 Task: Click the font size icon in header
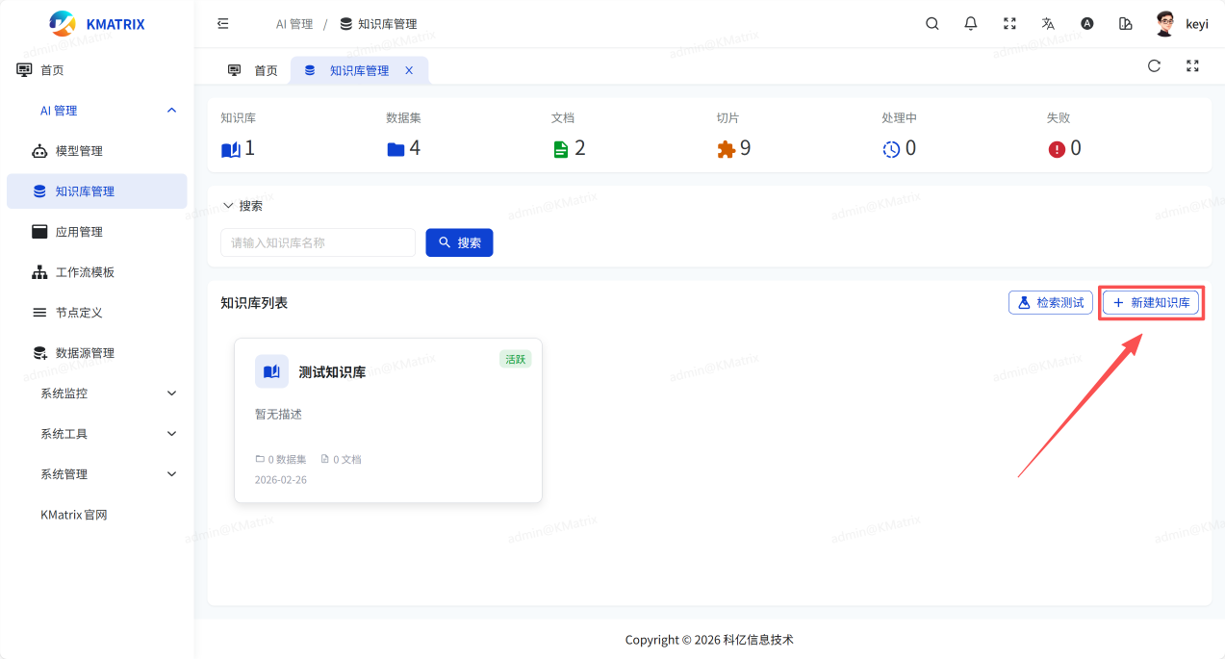(x=1086, y=24)
